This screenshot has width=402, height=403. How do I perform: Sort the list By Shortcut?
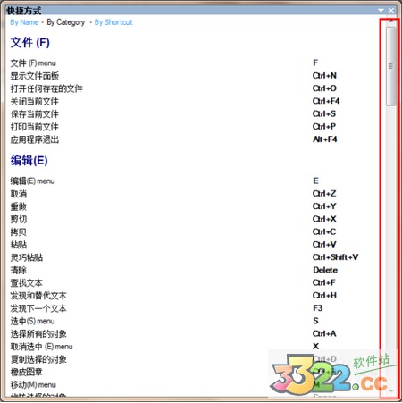tap(113, 22)
